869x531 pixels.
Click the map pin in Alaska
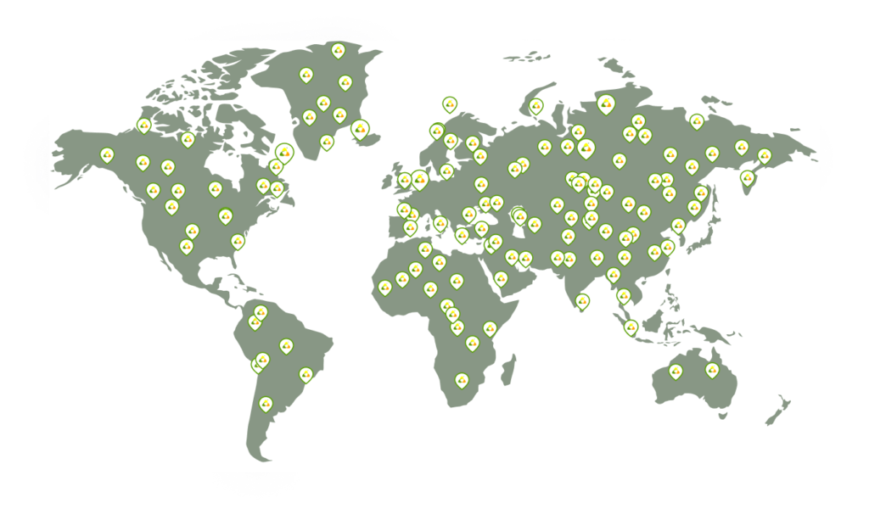coord(107,154)
